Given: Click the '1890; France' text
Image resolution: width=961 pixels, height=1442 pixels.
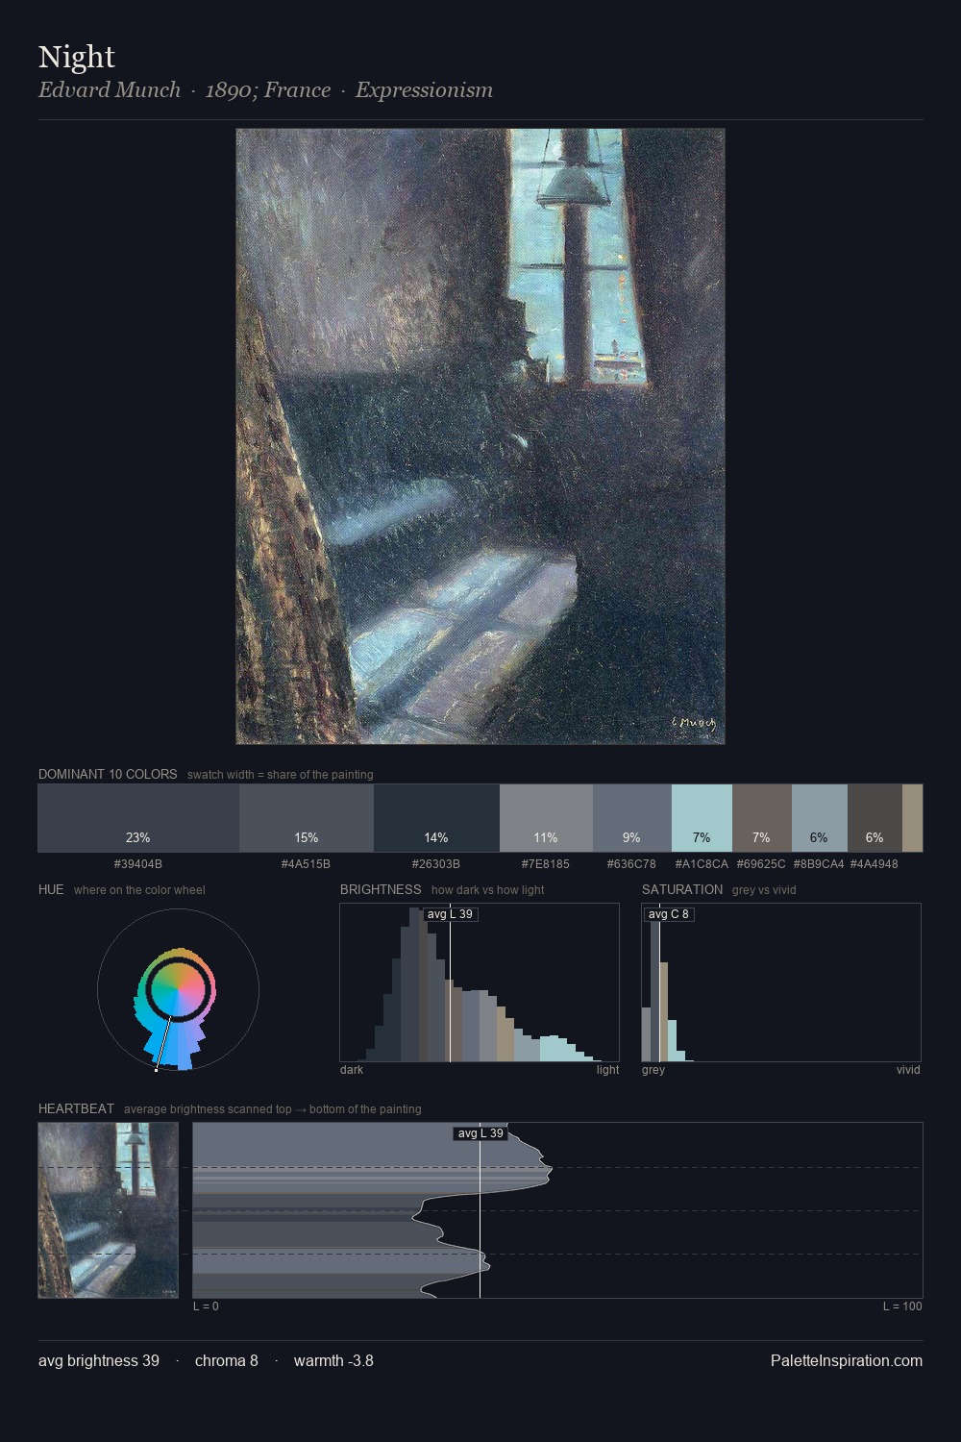Looking at the screenshot, I should [x=268, y=90].
